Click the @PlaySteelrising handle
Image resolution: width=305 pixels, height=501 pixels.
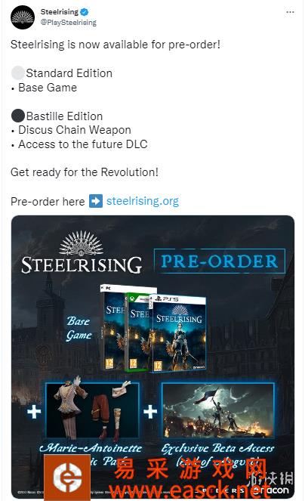click(x=69, y=23)
